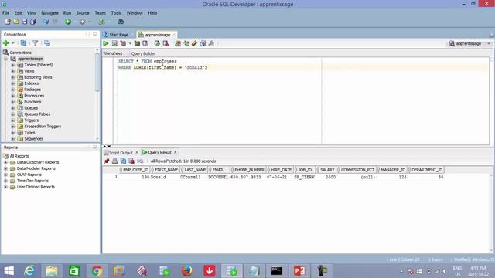Click the Commit icon in worksheet toolbar

(x=157, y=43)
